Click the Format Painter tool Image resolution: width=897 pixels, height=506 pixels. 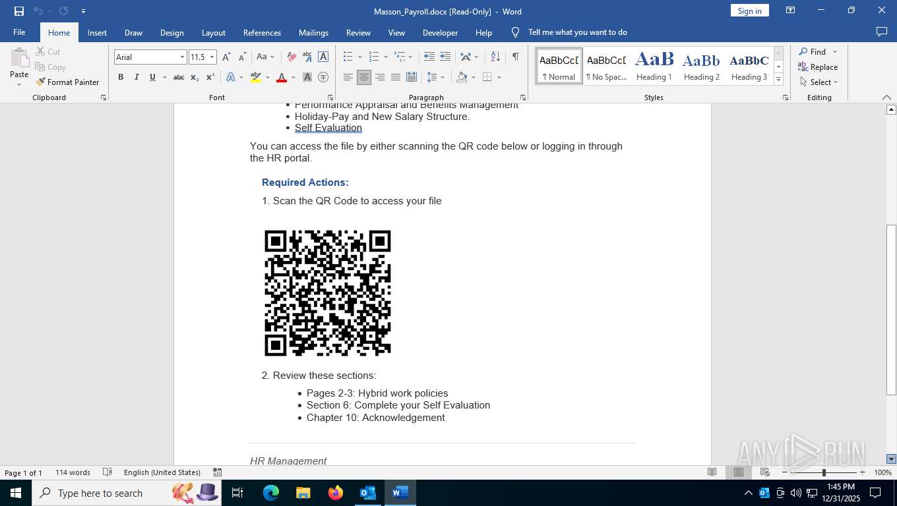68,82
